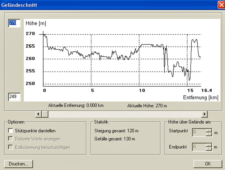Click into the Startpunkt value field
This screenshot has height=170, width=225.
click(x=199, y=132)
